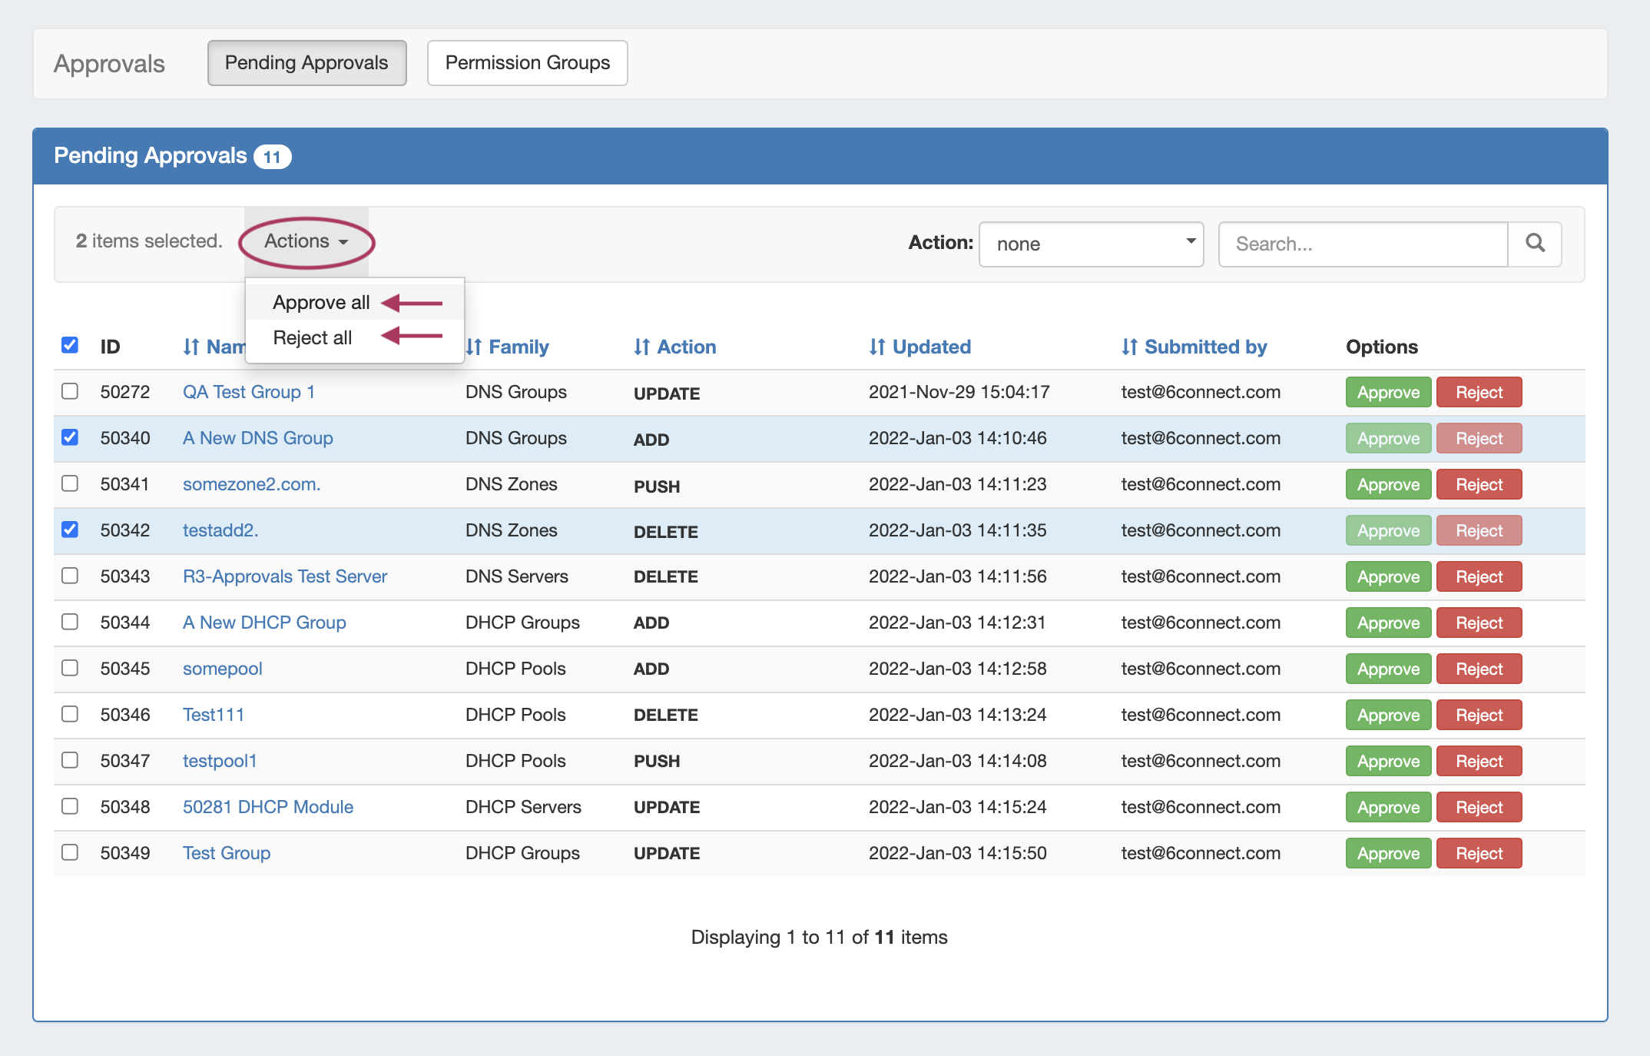Check the box for ID 50272

point(70,391)
